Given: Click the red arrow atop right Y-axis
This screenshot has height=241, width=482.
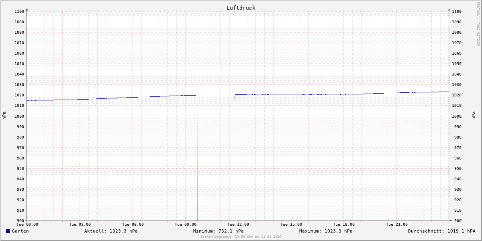Looking at the screenshot, I should tap(449, 9).
